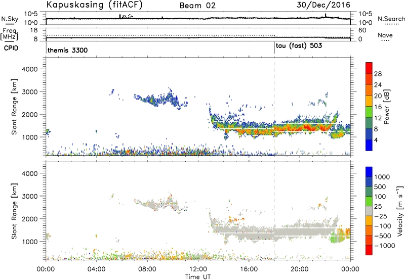This screenshot has width=405, height=280.
Task: Click the '20:00' time axis tick label
Action: [x=300, y=269]
